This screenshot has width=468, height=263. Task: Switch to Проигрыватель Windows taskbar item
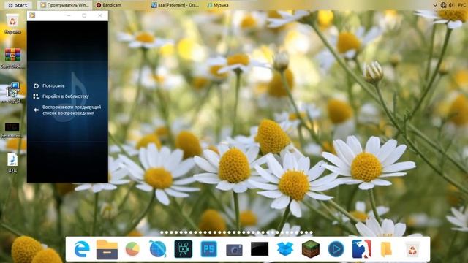(65, 5)
